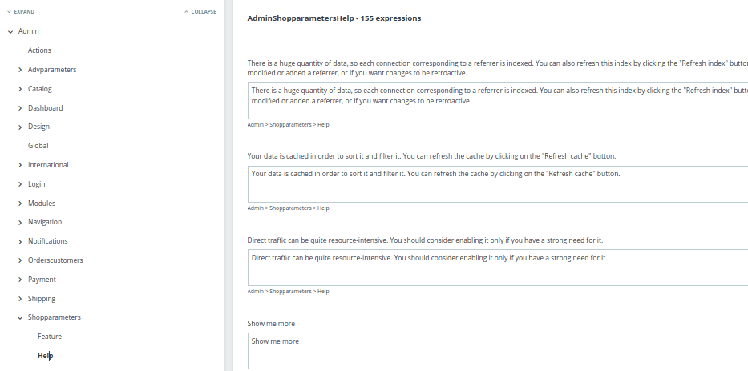Select the Help item under Shopparameters
The width and height of the screenshot is (748, 371).
pos(44,356)
